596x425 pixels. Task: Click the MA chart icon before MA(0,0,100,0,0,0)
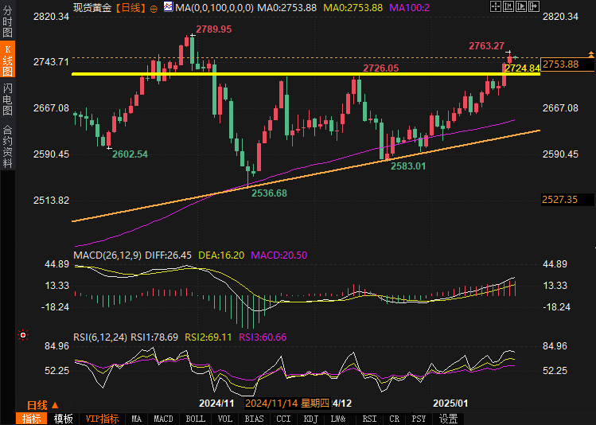pyautogui.click(x=167, y=7)
